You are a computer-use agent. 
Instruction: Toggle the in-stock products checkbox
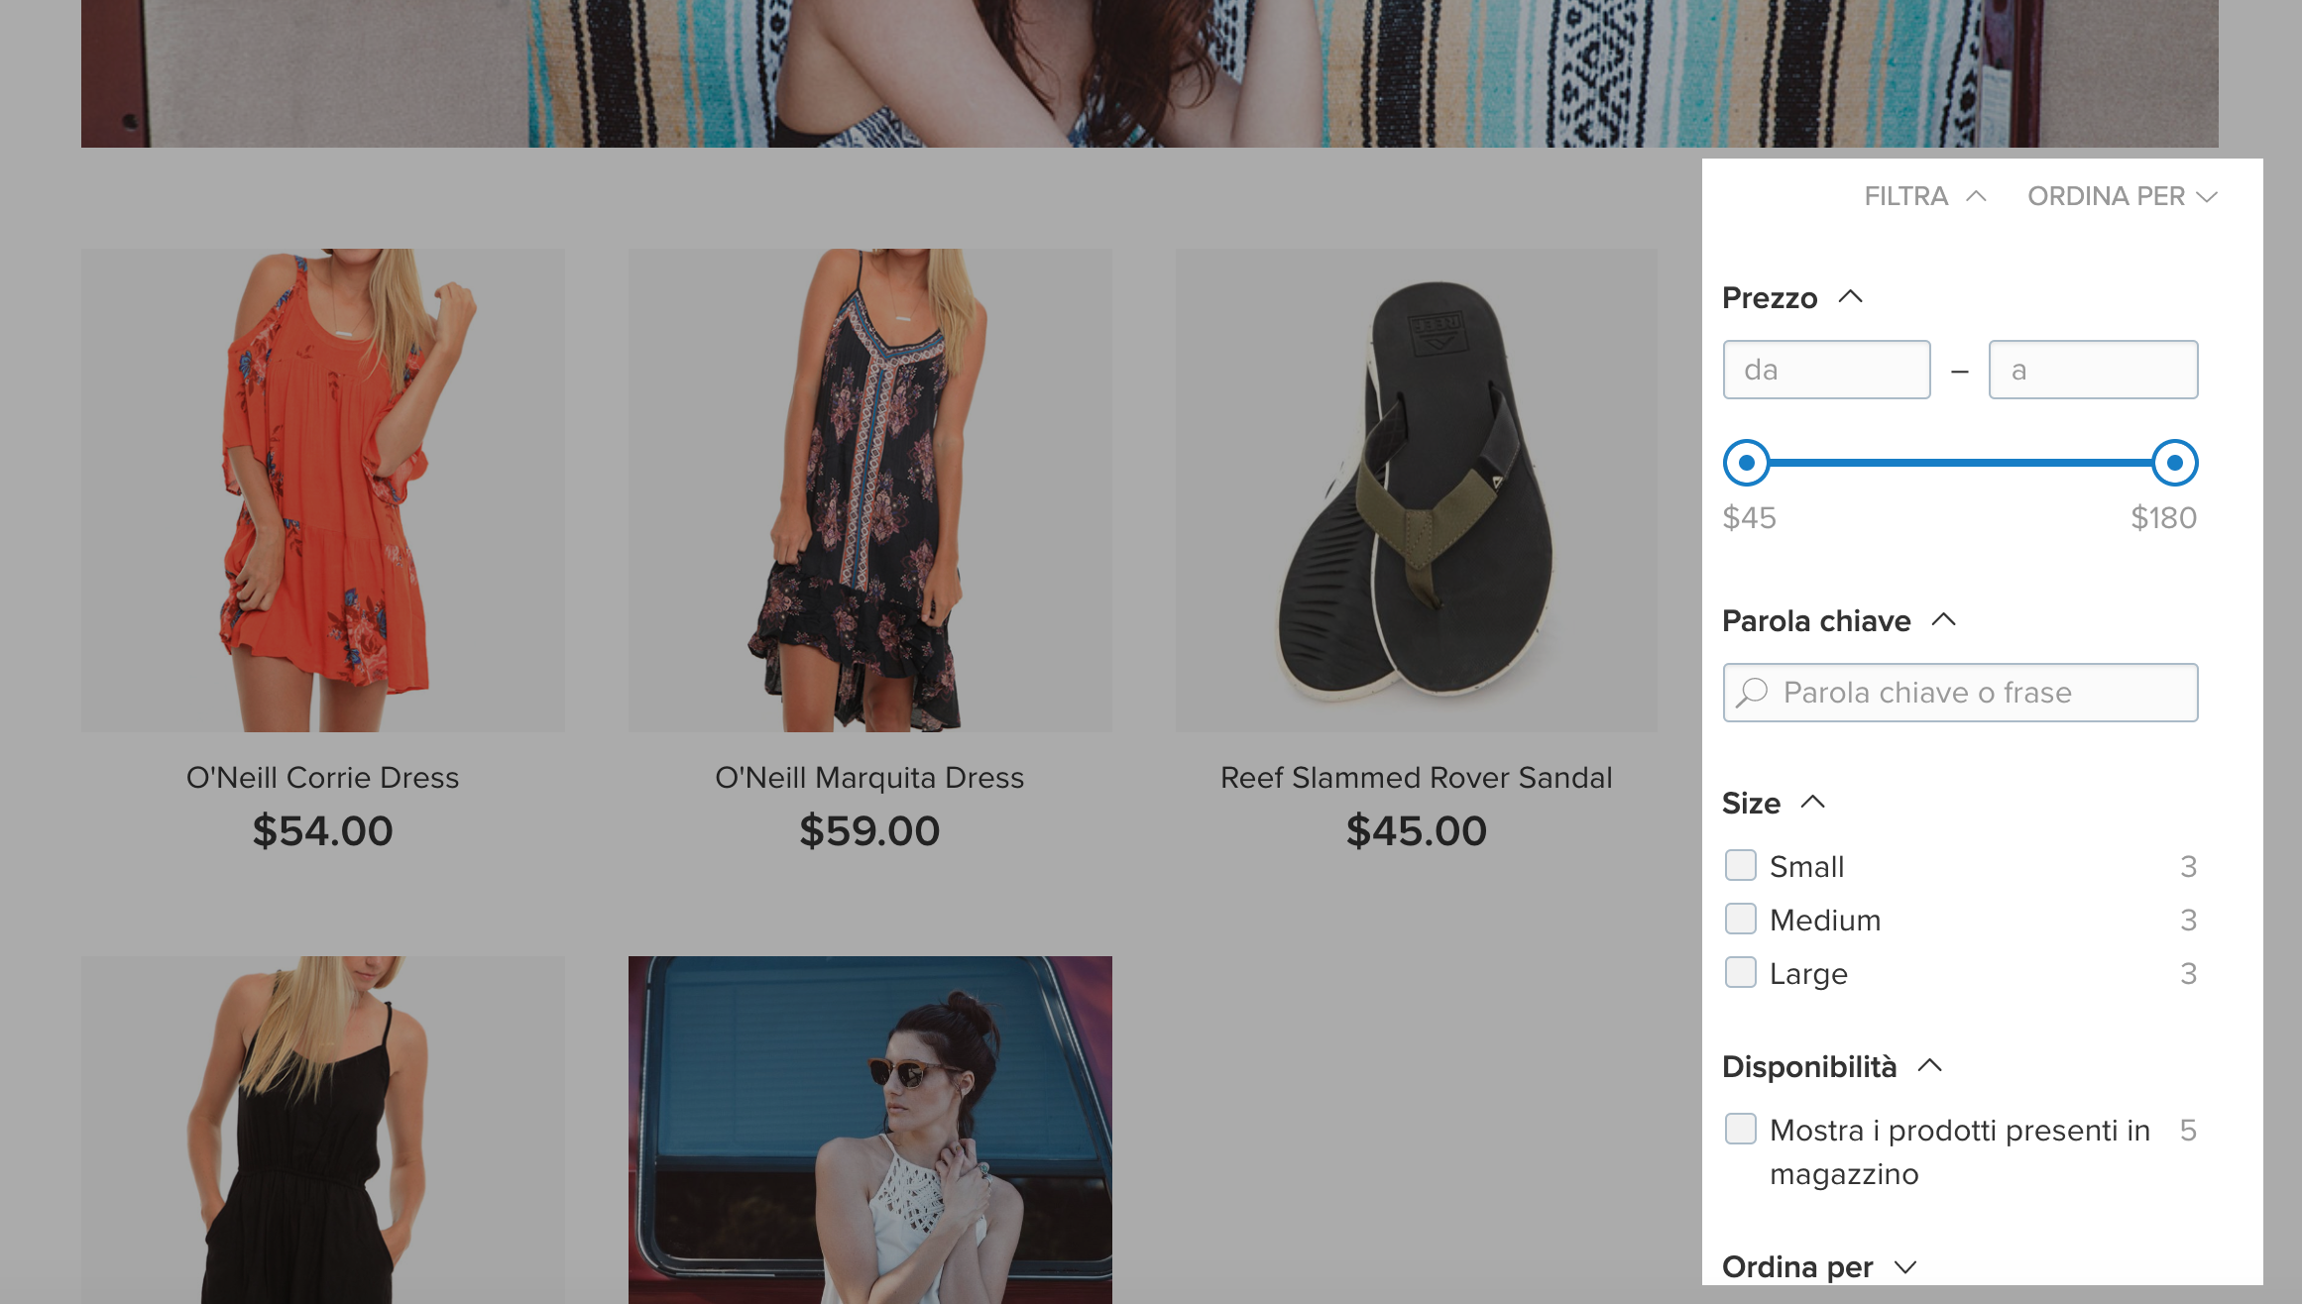point(1741,1130)
